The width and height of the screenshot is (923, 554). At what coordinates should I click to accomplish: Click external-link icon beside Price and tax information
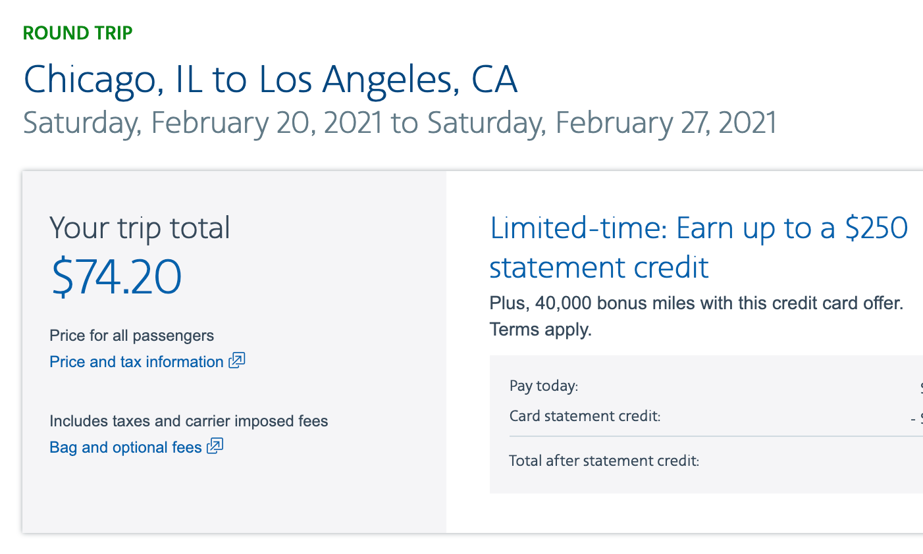coord(237,361)
